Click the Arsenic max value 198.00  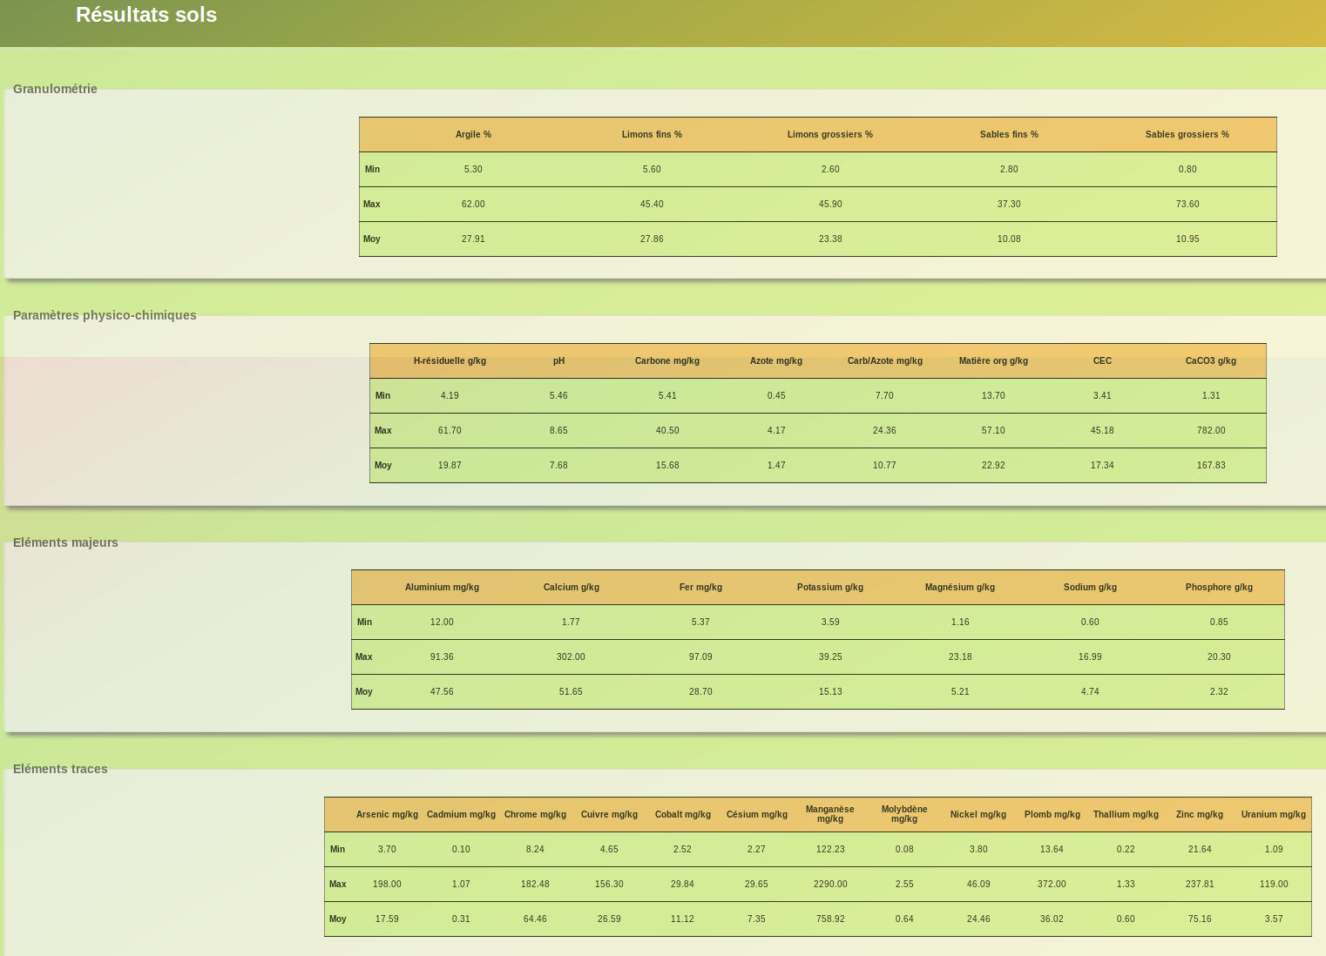(x=387, y=884)
